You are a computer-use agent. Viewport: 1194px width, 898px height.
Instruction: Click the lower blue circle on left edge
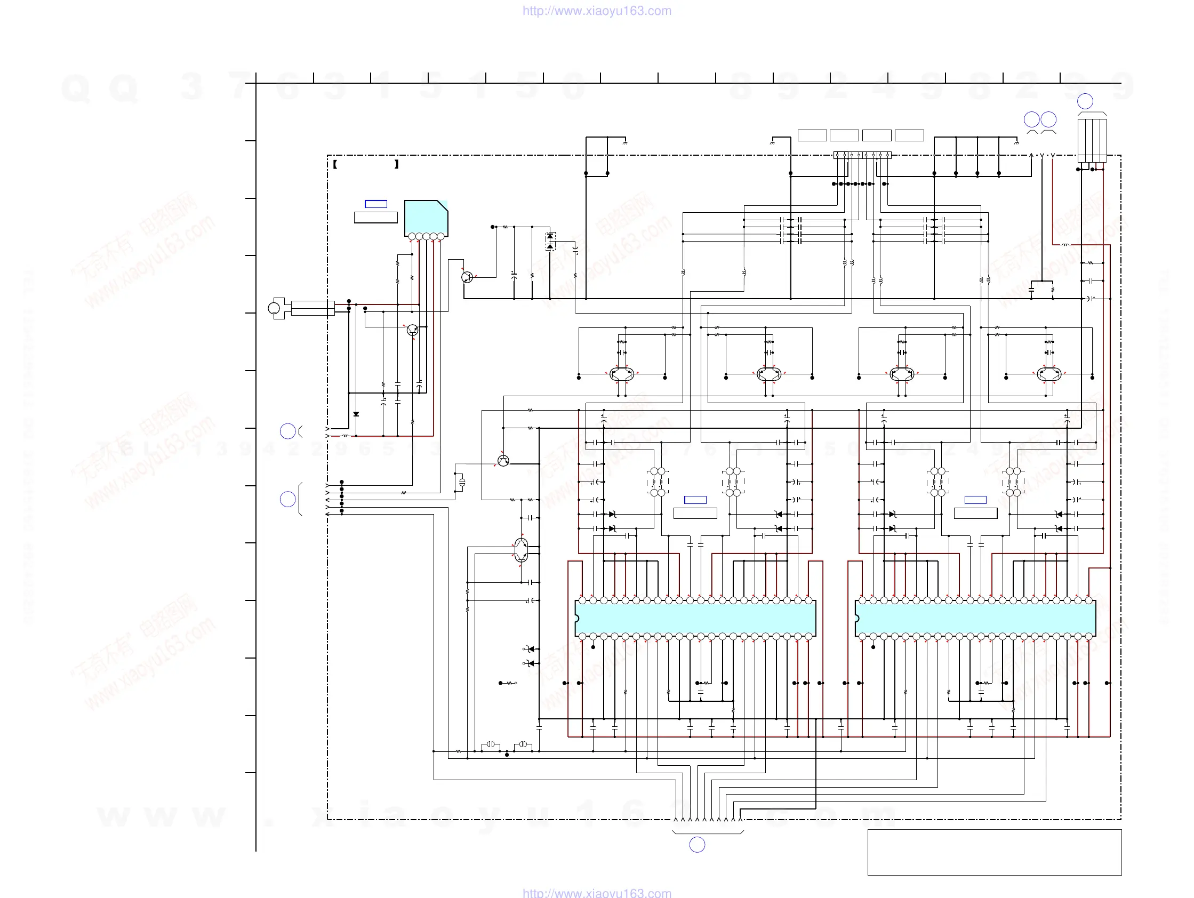coord(288,499)
